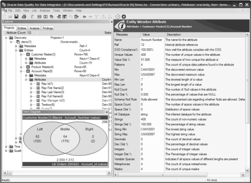Click the Description column header
This screenshot has height=183, width=251.
coord(205,34)
